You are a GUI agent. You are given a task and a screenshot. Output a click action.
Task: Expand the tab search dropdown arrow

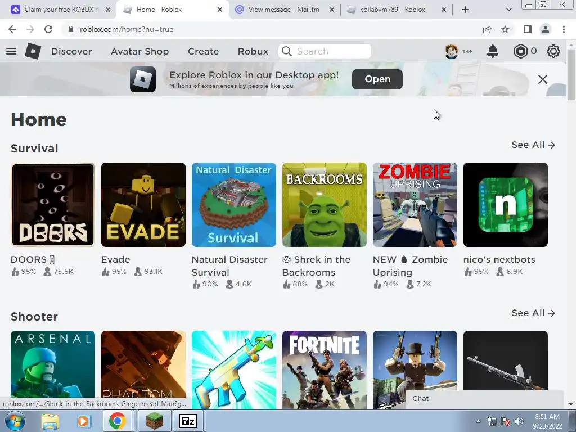508,10
